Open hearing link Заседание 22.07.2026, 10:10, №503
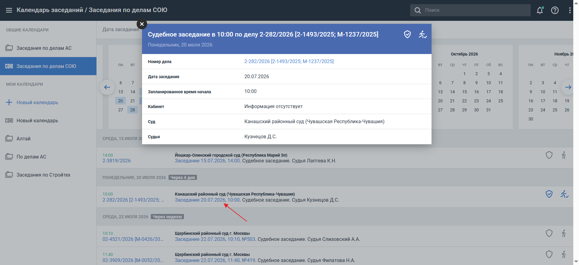Image resolution: width=579 pixels, height=265 pixels. (215, 239)
